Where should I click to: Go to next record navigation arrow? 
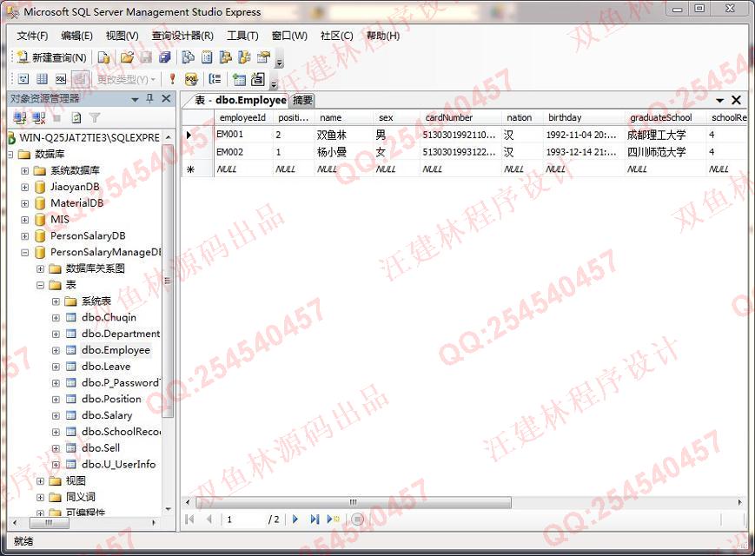click(295, 519)
